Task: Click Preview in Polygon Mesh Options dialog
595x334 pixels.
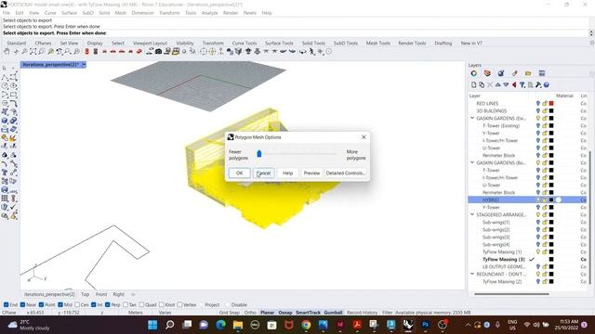Action: (x=311, y=173)
